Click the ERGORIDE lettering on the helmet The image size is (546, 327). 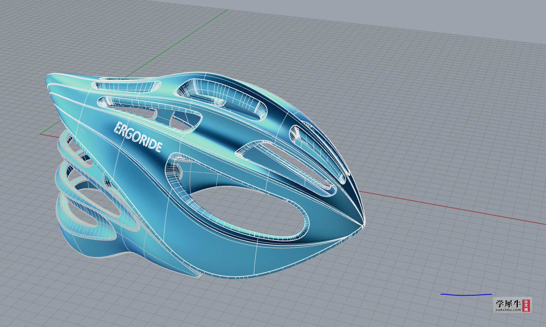point(138,136)
